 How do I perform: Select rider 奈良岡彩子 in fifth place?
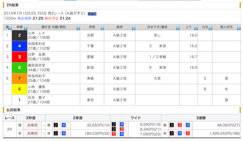36,76
